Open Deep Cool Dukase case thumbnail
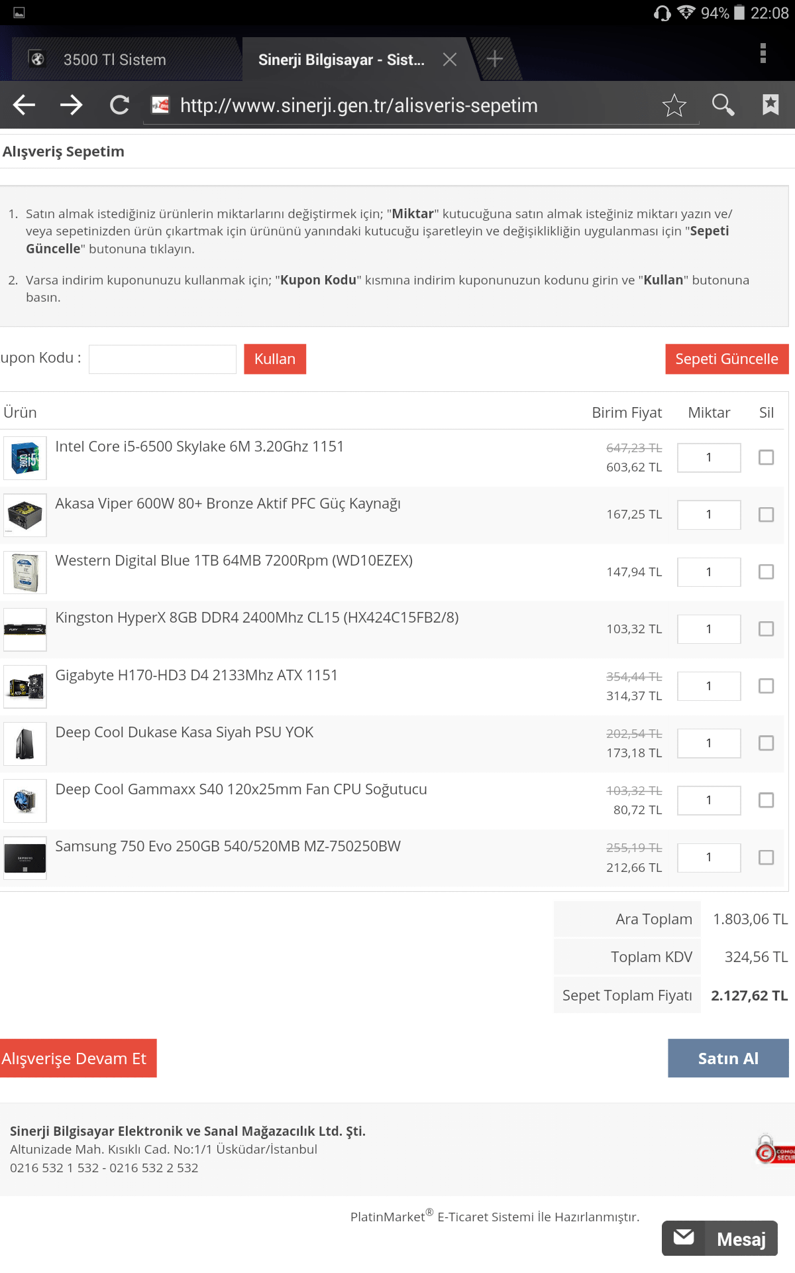This screenshot has height=1273, width=795. coord(25,744)
